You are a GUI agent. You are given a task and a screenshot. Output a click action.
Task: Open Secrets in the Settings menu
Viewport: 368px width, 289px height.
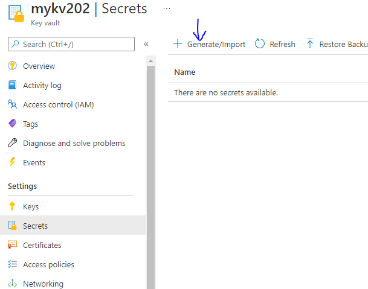(x=35, y=226)
